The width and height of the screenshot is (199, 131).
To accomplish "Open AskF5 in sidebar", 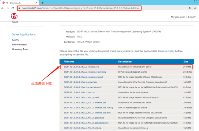I will tap(15, 40).
